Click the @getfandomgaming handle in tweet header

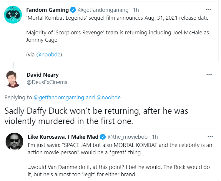click(x=103, y=10)
